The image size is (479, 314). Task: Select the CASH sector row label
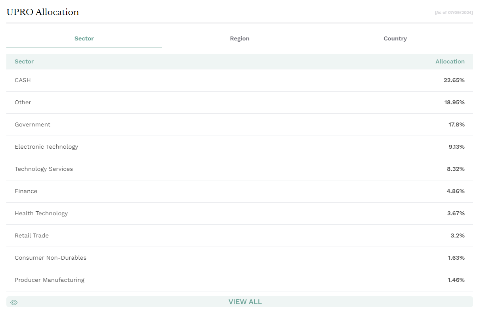coord(23,80)
